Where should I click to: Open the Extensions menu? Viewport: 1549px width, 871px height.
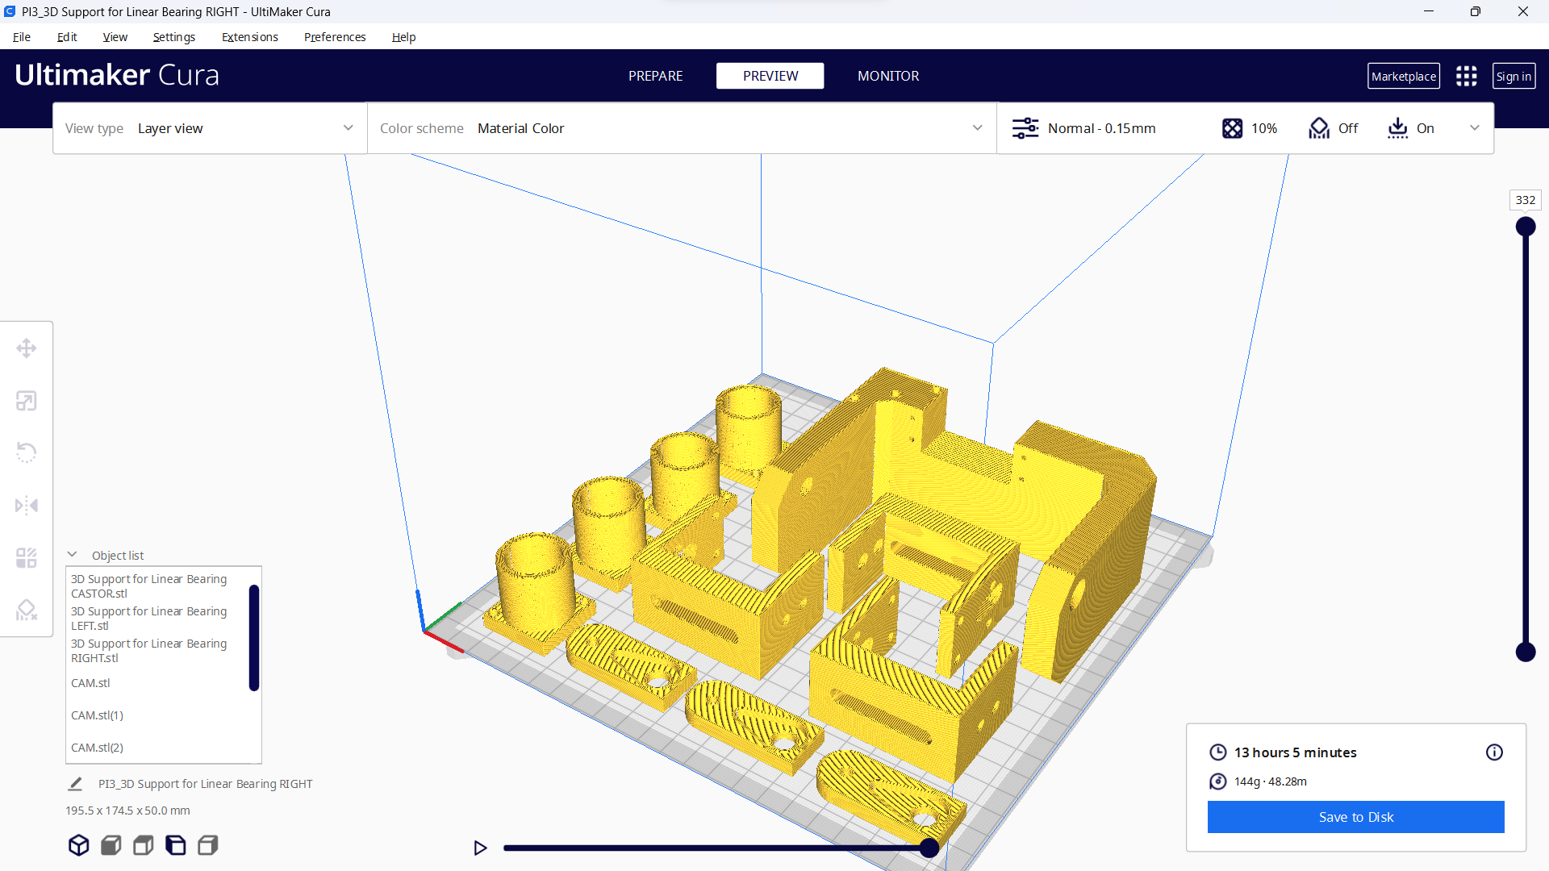(249, 37)
